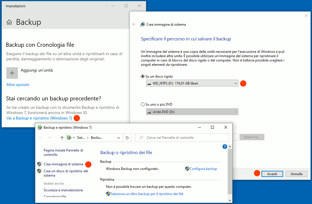Click the Cerca nel Pannello di controllo field

(182, 138)
